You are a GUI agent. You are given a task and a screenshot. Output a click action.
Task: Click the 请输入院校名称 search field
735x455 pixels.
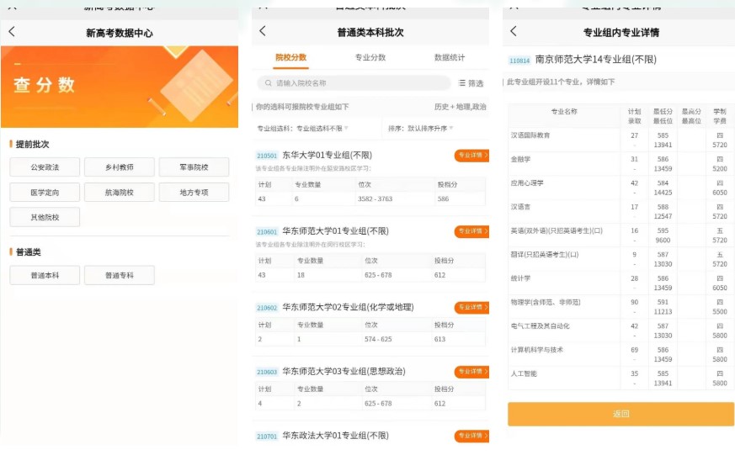(x=362, y=83)
